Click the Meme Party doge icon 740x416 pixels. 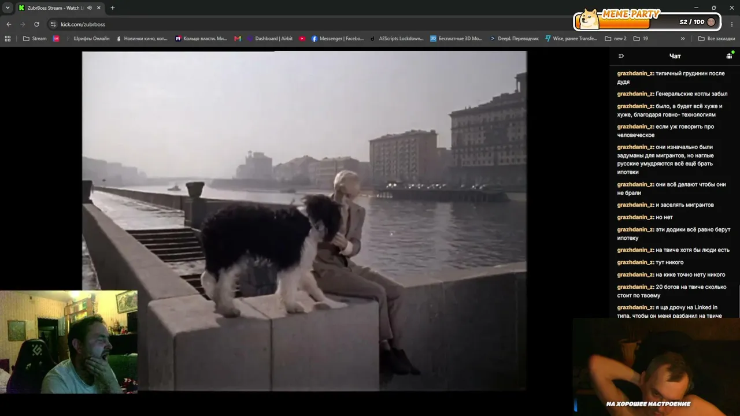(589, 18)
